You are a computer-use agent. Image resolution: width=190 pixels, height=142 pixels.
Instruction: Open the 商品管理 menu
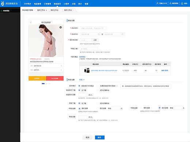pyautogui.click(x=38, y=4)
